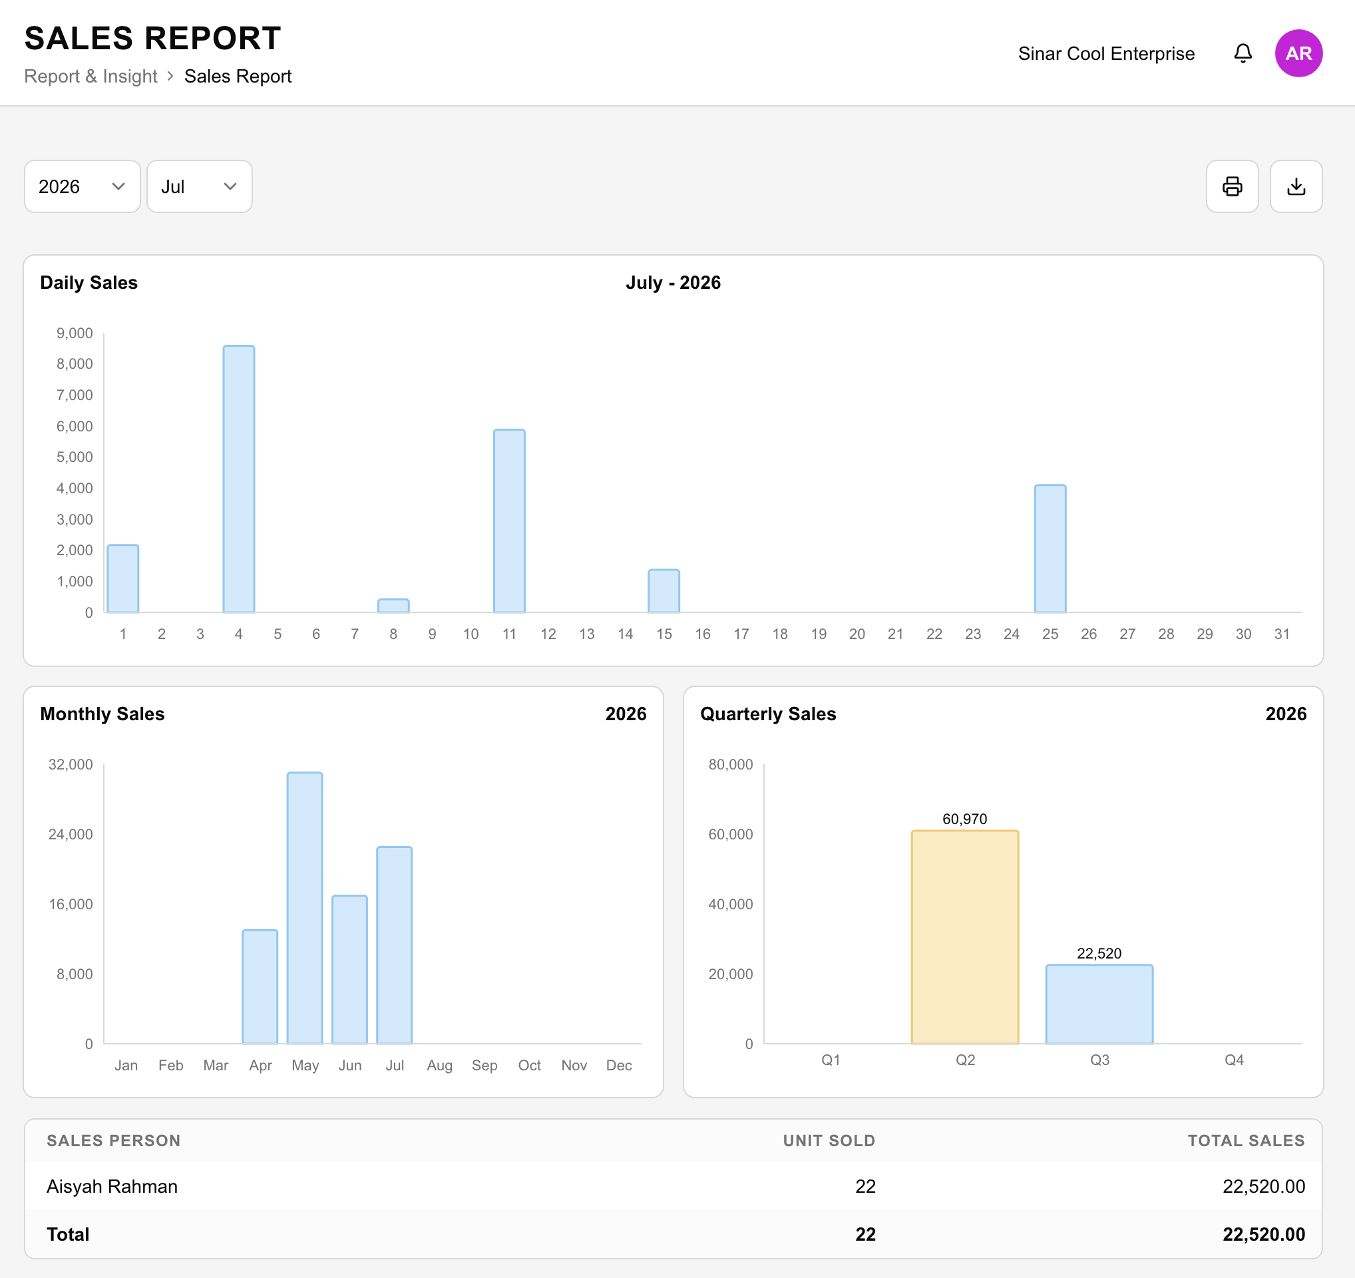Click the 32,000 y-axis label
Image resolution: width=1355 pixels, height=1278 pixels.
pos(70,764)
